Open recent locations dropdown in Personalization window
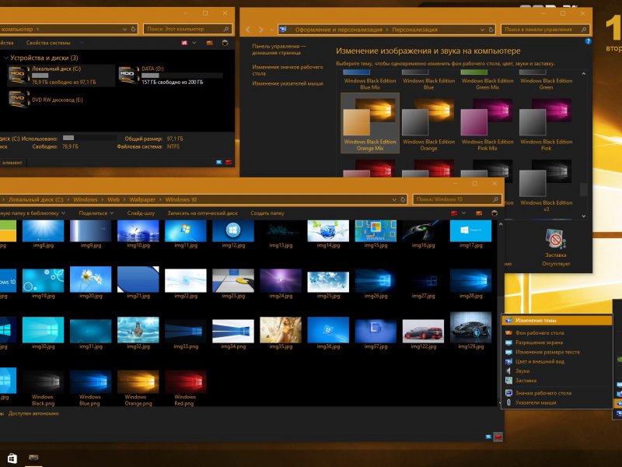This screenshot has height=467, width=622. click(271, 30)
